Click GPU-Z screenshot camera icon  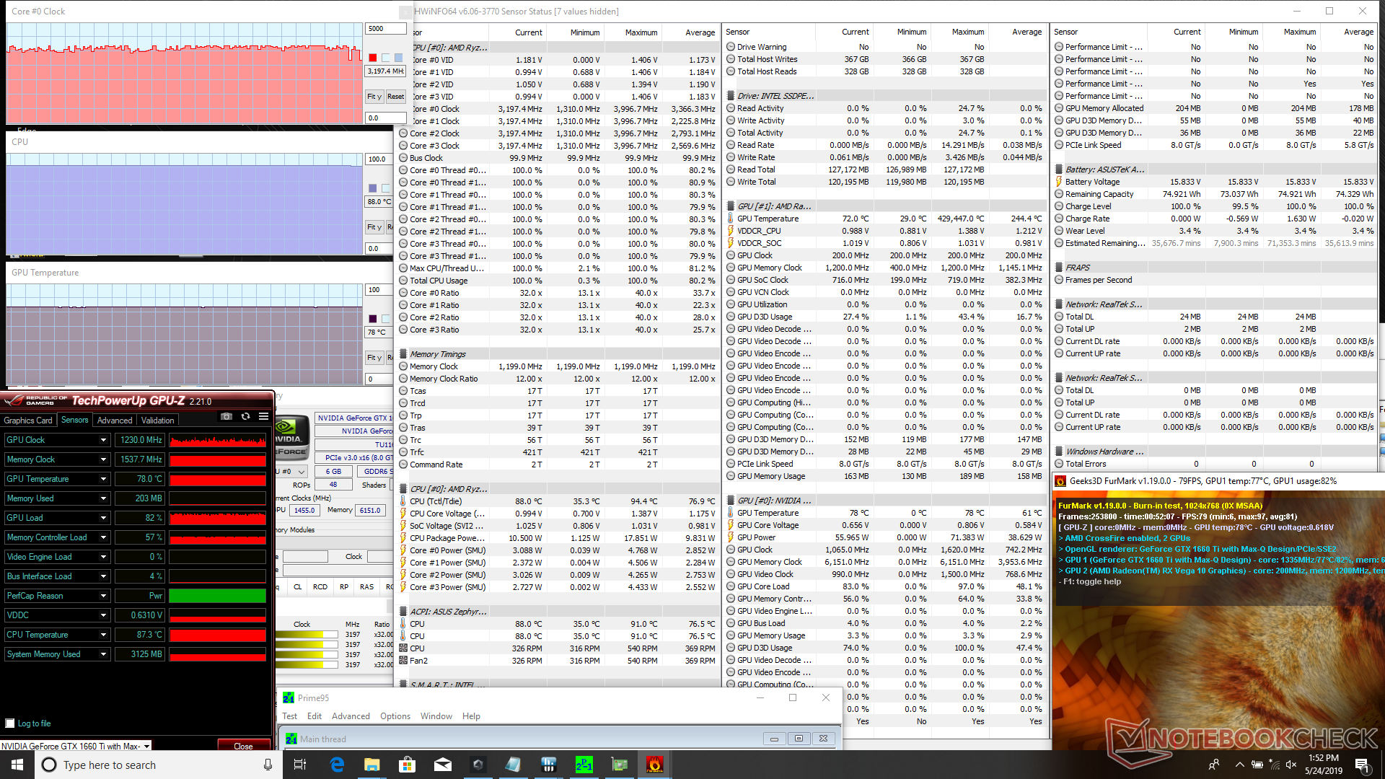227,417
